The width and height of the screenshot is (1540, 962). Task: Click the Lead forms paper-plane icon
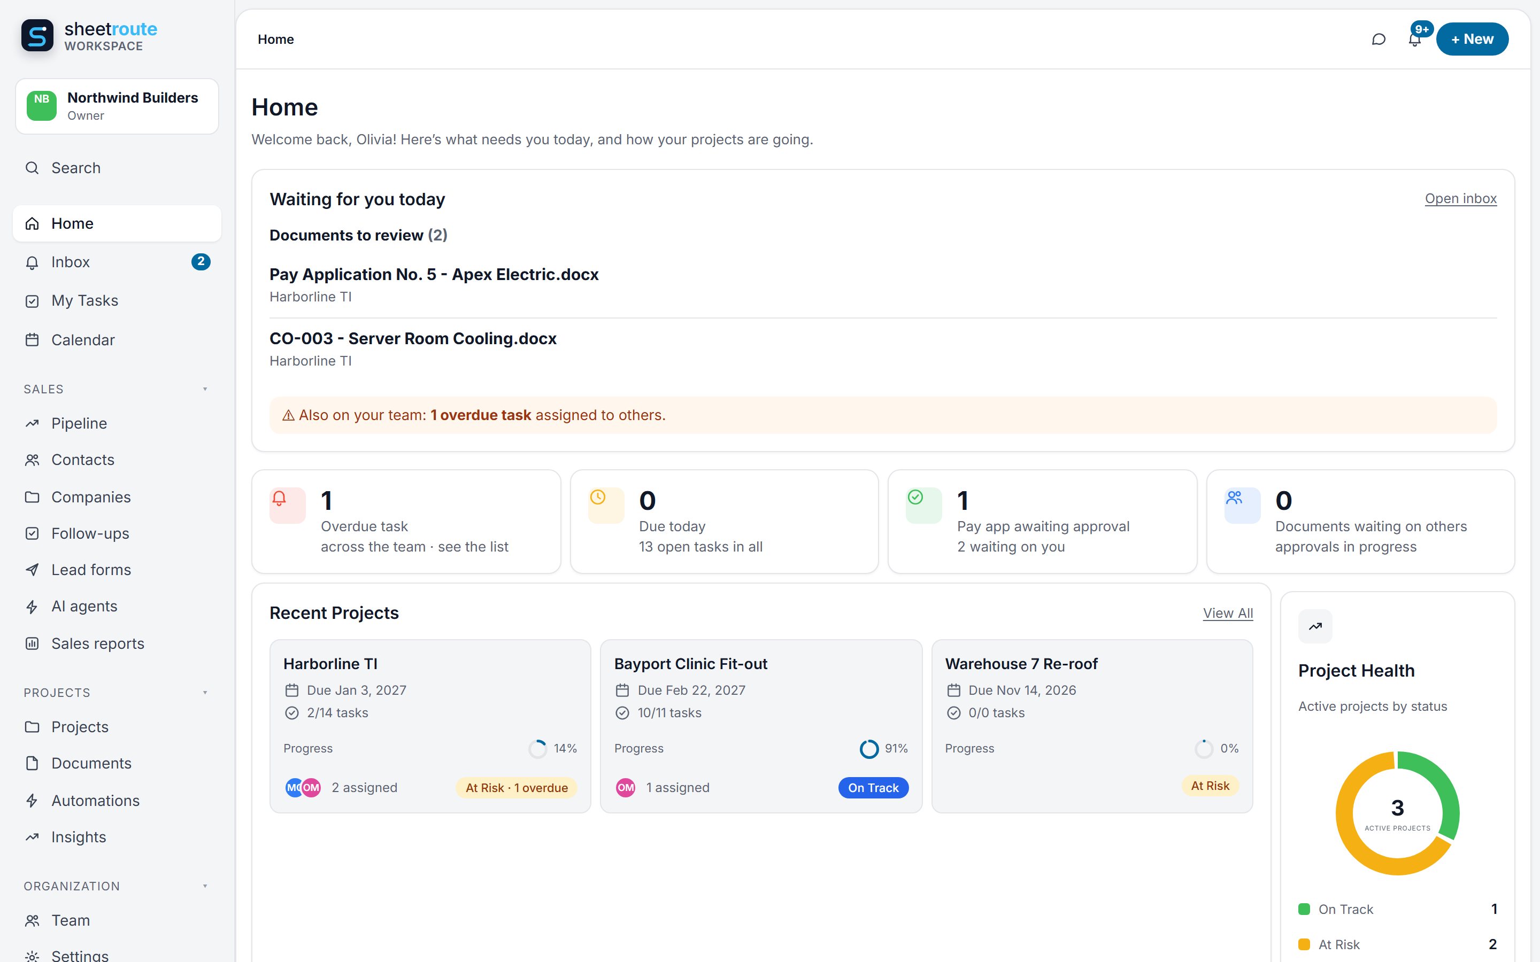point(32,570)
